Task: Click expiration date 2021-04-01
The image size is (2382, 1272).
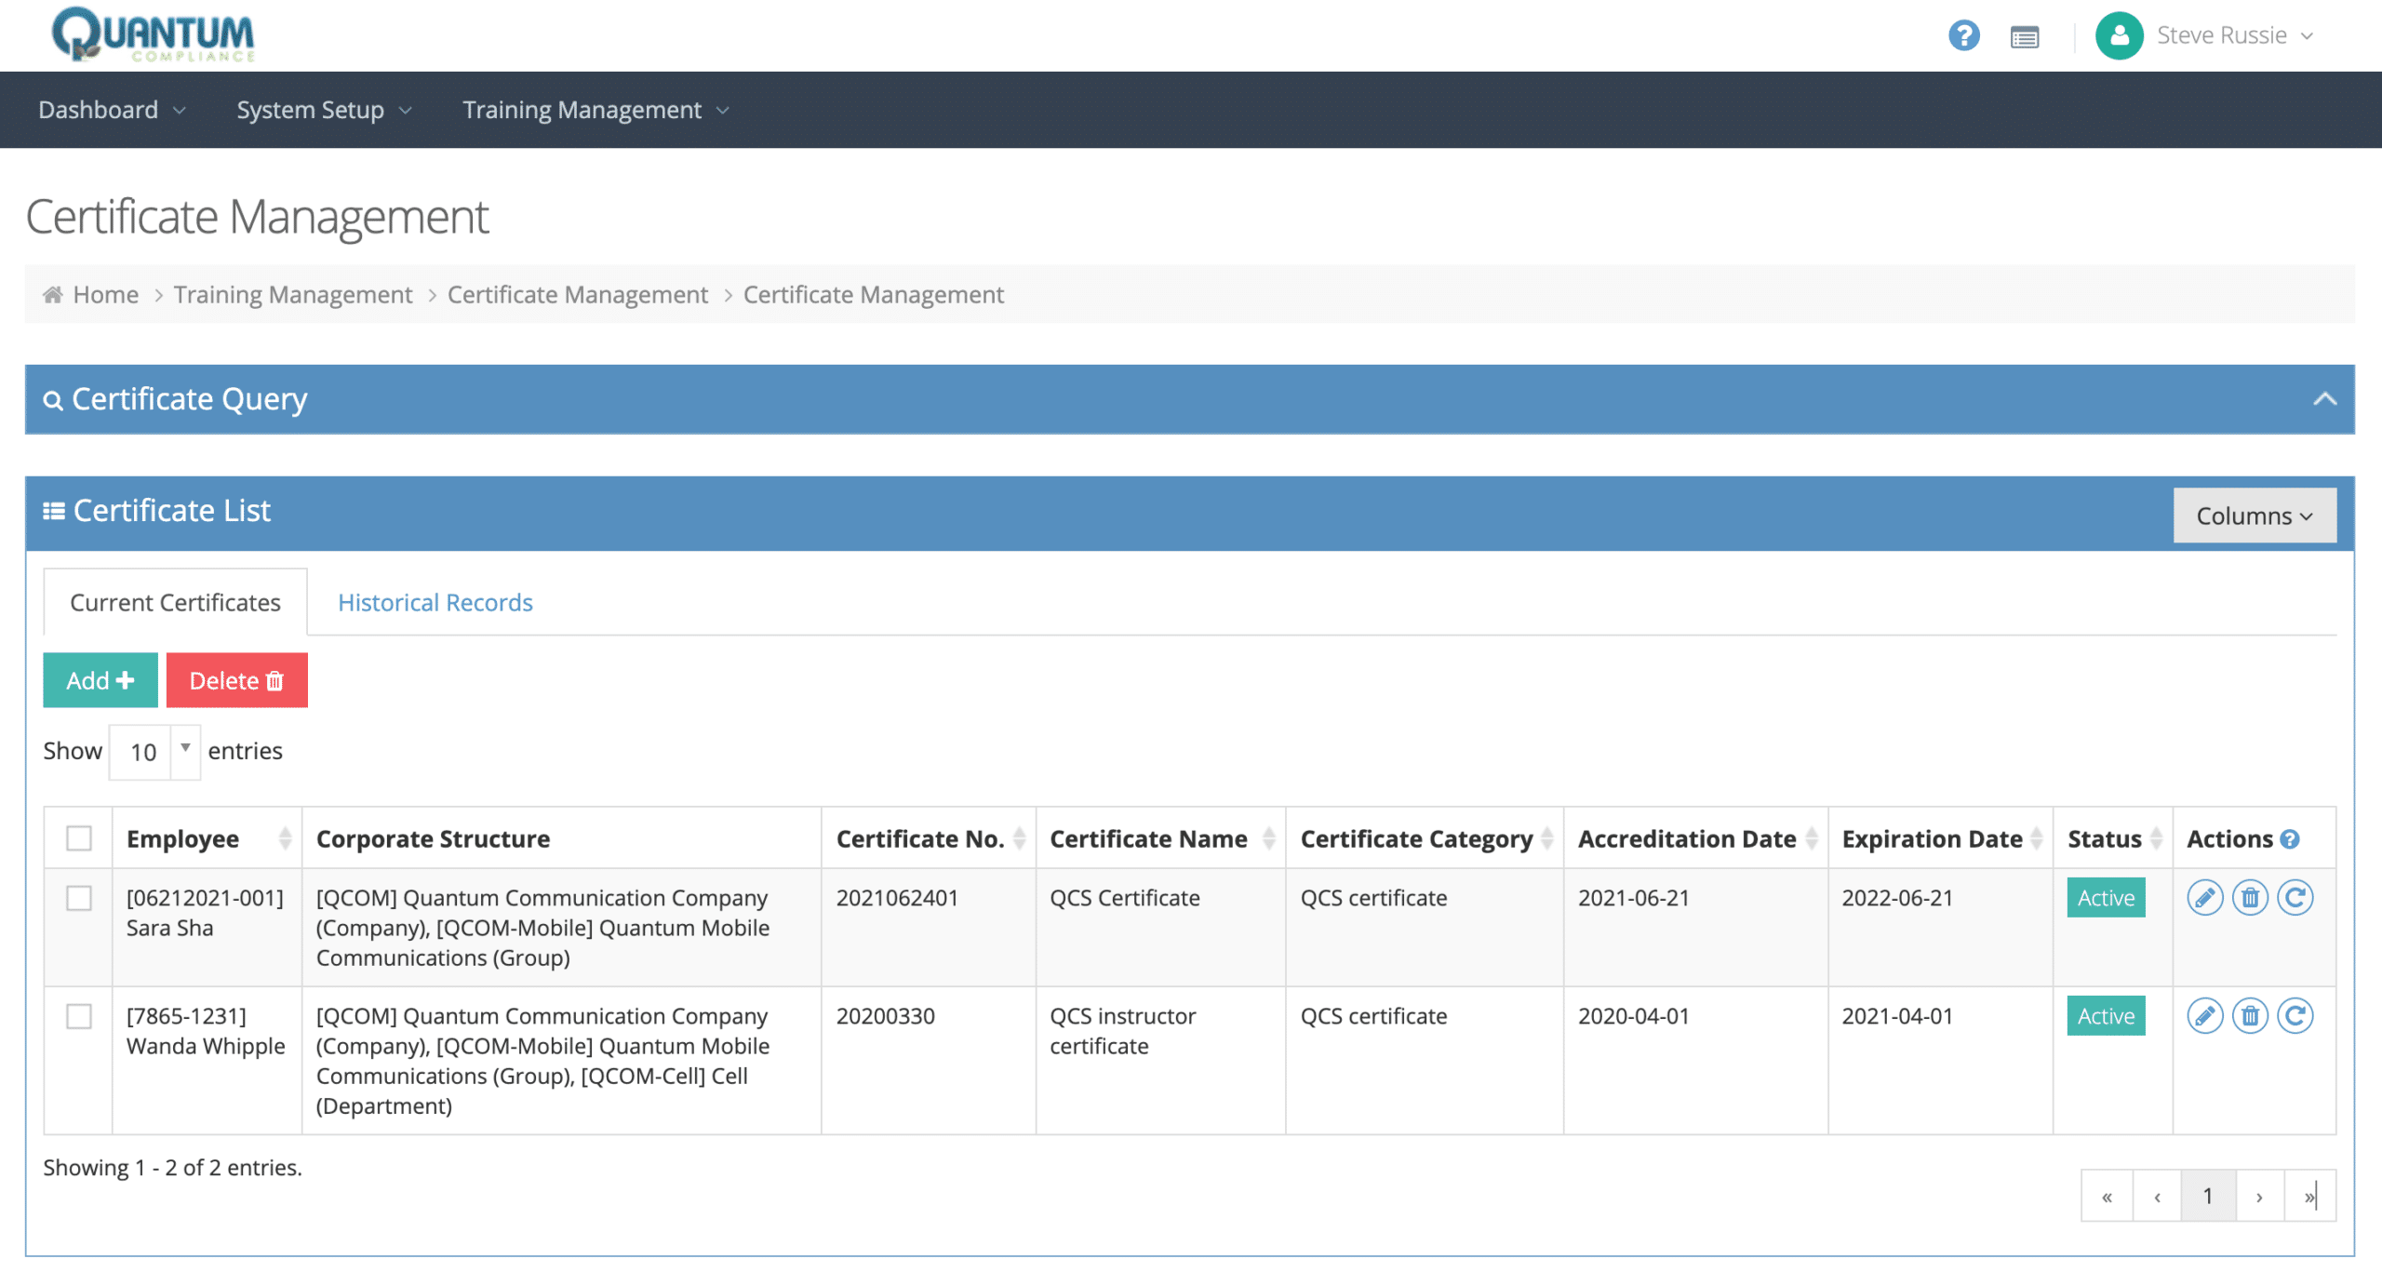Action: point(1896,1016)
